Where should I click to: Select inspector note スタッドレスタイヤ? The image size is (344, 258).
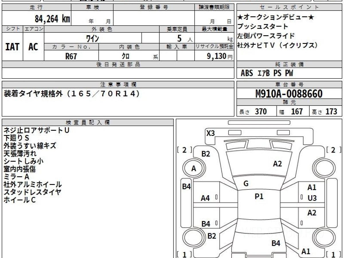click(x=32, y=192)
